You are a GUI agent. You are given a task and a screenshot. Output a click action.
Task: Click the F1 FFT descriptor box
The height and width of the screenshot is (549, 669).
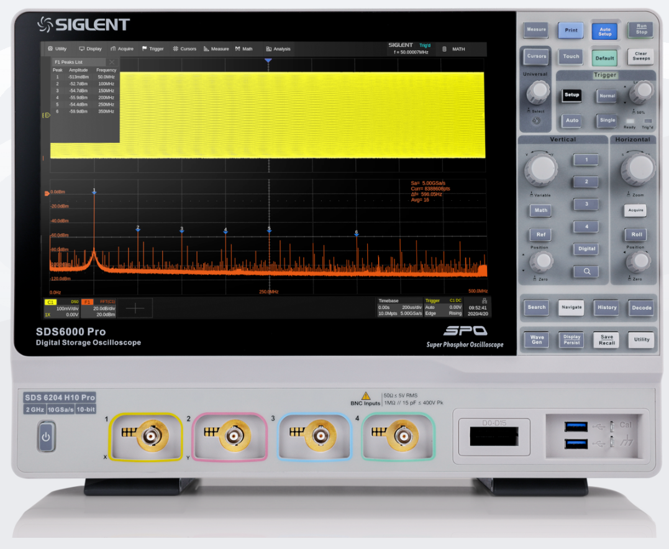point(99,308)
